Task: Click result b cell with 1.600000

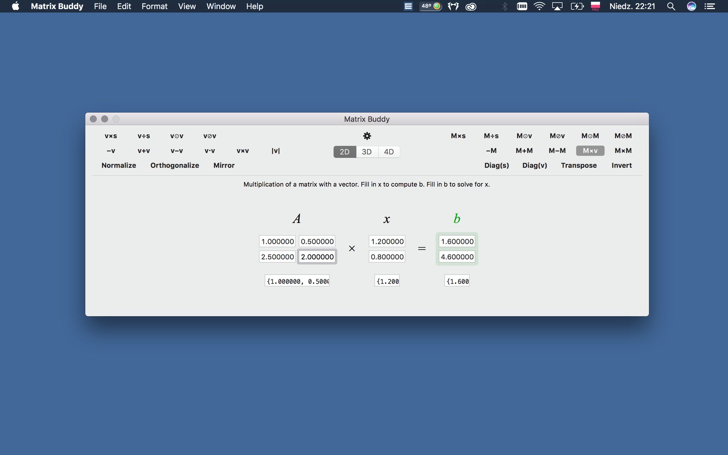Action: click(x=457, y=241)
